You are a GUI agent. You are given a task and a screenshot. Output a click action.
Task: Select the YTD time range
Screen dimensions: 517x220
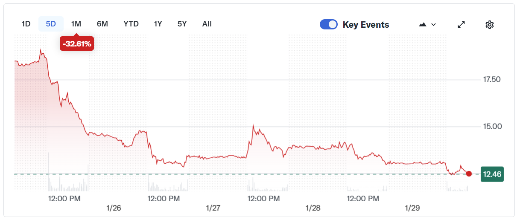(x=131, y=24)
